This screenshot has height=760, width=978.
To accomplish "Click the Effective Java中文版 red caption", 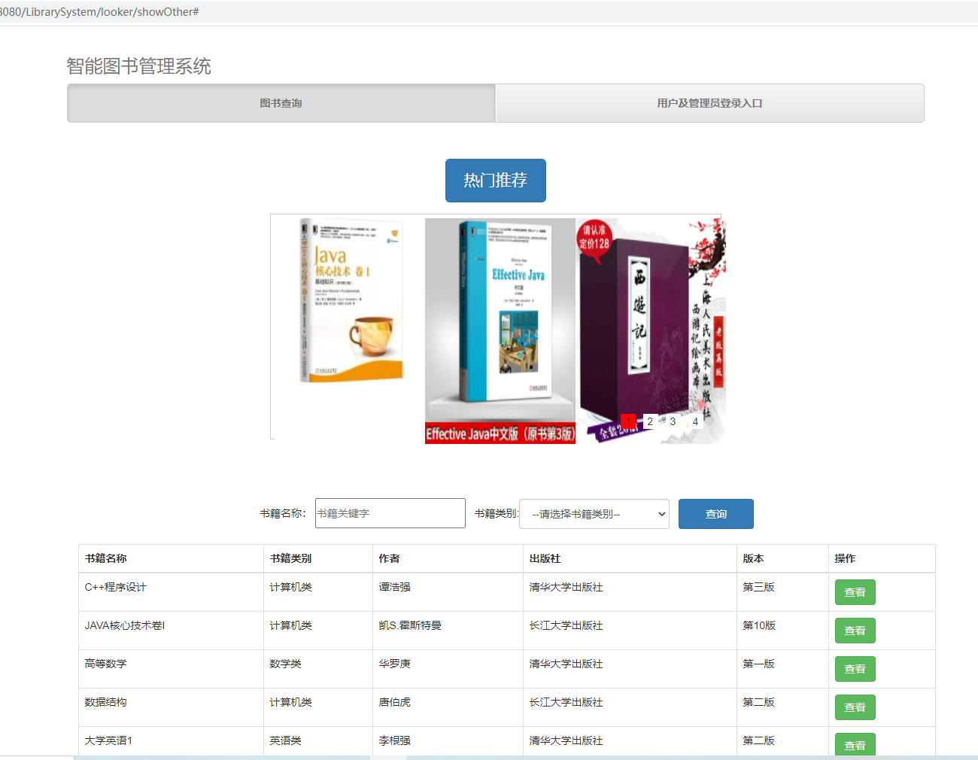I will pyautogui.click(x=500, y=434).
